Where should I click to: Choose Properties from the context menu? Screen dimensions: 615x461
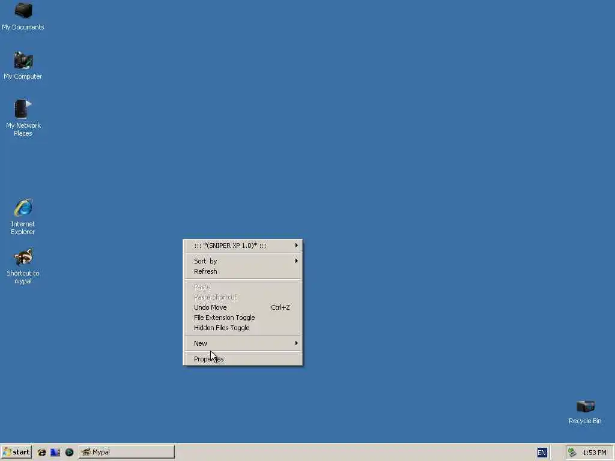(x=243, y=359)
